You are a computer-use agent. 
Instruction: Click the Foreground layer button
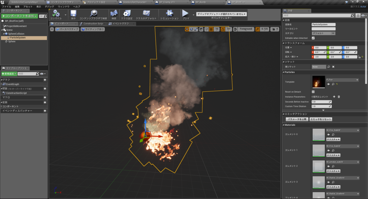coord(246,29)
